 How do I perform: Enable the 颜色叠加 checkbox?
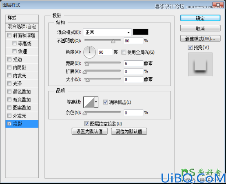(x=9, y=92)
